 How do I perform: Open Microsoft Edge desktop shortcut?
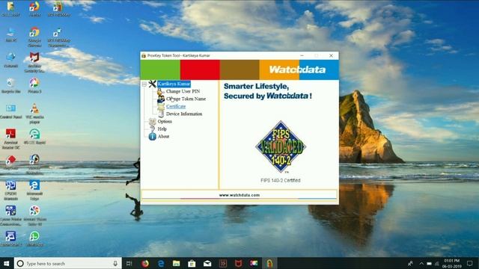click(34, 190)
